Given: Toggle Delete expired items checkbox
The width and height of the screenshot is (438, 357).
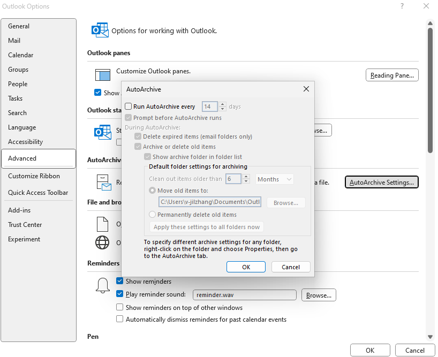Looking at the screenshot, I should 138,136.
